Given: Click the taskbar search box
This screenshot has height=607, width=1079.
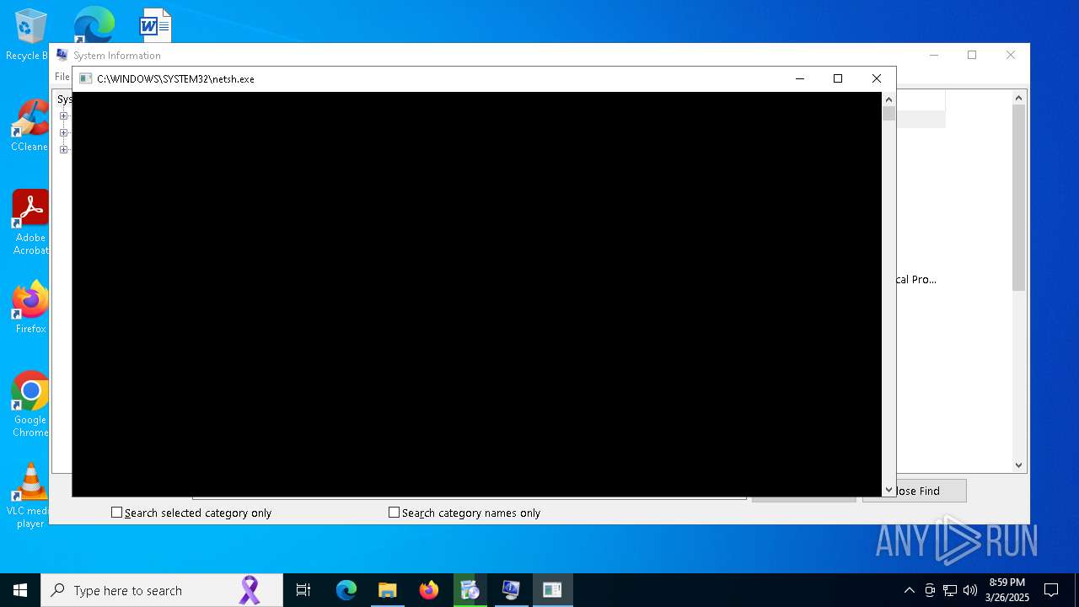Looking at the screenshot, I should click(162, 590).
